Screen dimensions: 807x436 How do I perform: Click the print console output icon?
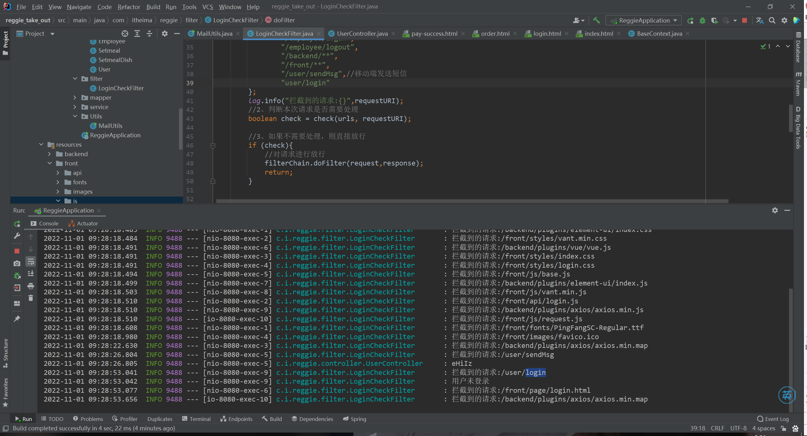click(x=31, y=286)
